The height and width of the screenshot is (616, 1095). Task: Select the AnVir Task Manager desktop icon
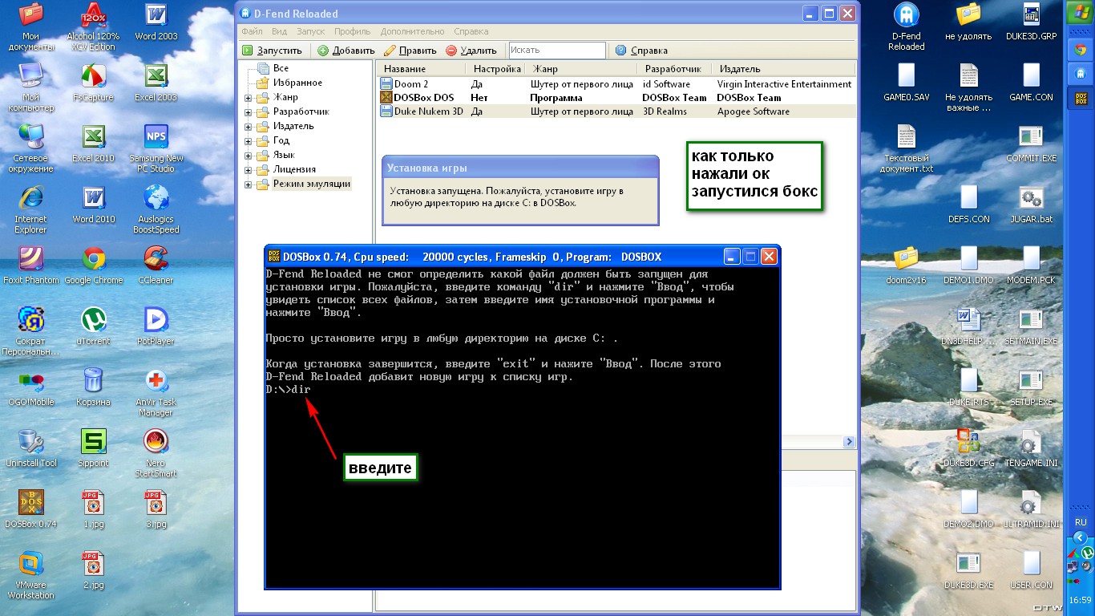tap(156, 382)
